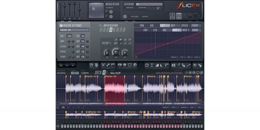260x130 pixels.
Task: Select articulator number 1
Action: 101,30
